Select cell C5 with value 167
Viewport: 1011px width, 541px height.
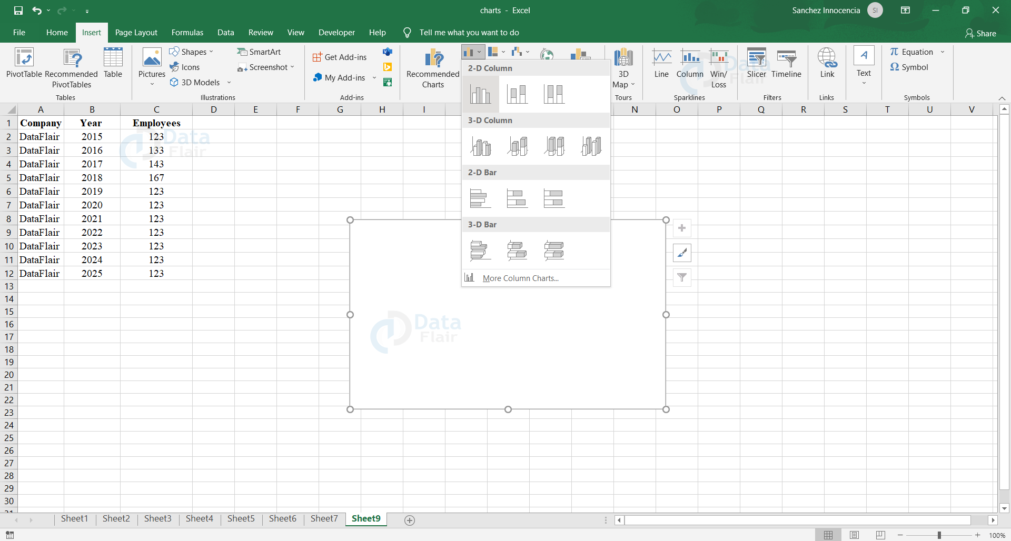coord(156,177)
